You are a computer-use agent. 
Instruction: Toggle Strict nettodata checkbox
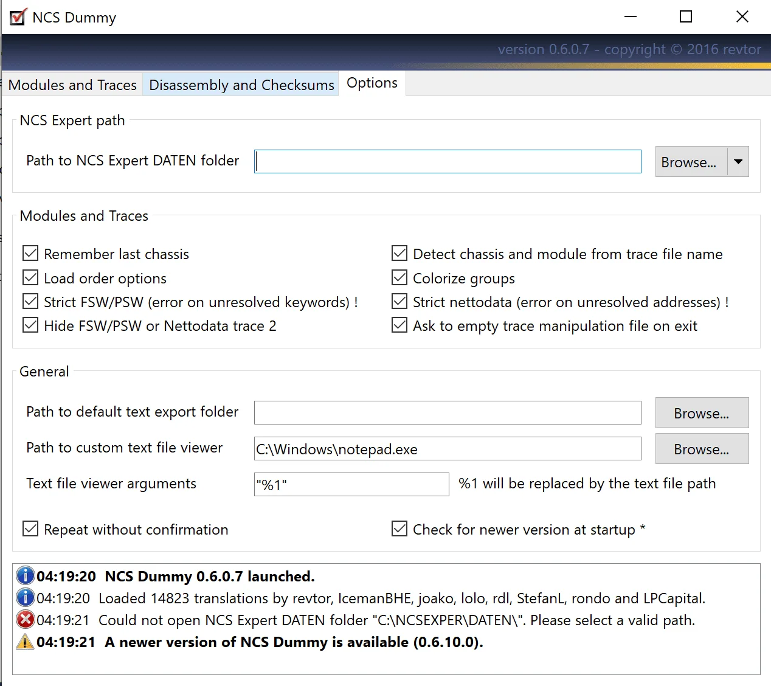point(399,302)
